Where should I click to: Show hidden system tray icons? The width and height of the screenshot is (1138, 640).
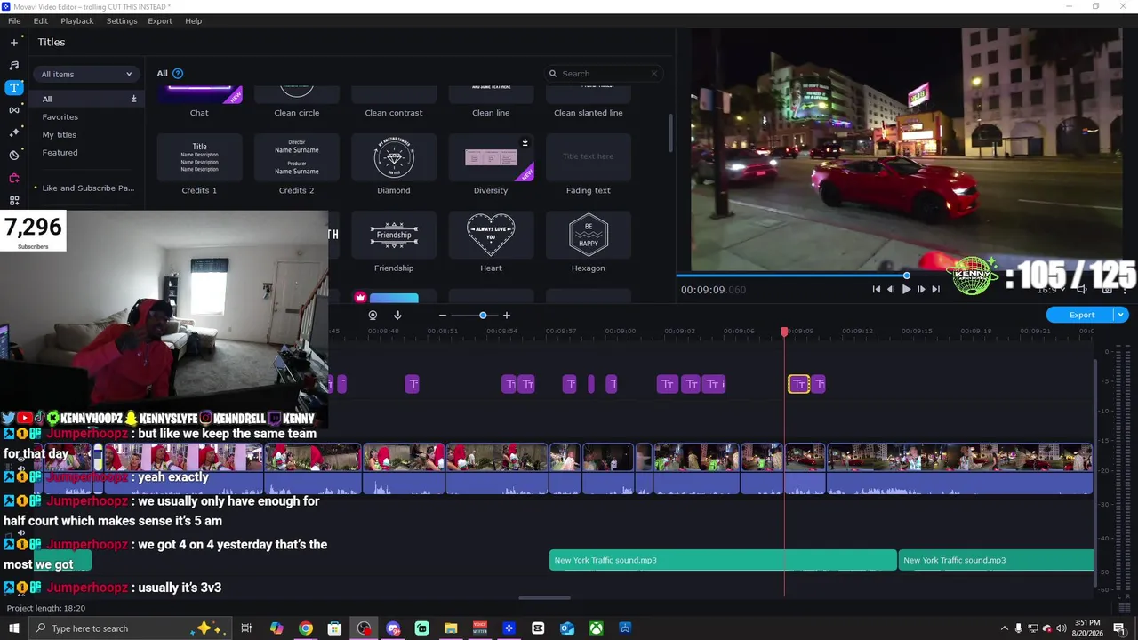tap(1005, 628)
